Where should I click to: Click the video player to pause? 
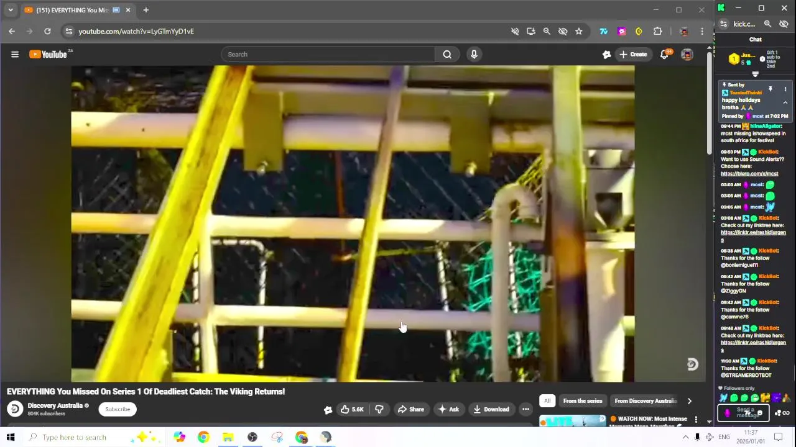353,223
